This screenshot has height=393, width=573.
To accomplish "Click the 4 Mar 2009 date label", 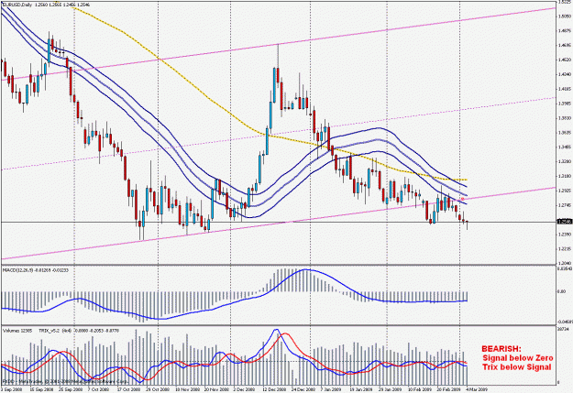I will pyautogui.click(x=478, y=389).
